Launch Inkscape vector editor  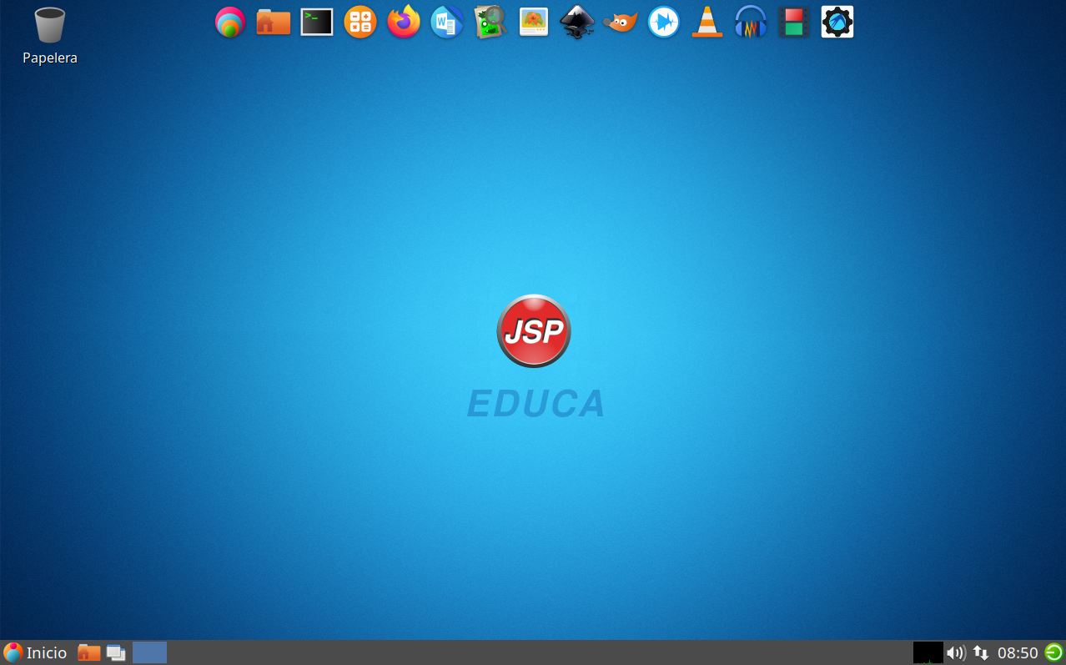[x=577, y=22]
